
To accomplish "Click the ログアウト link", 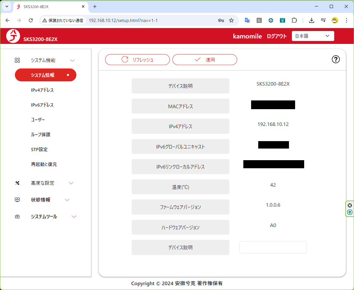I will [x=277, y=36].
